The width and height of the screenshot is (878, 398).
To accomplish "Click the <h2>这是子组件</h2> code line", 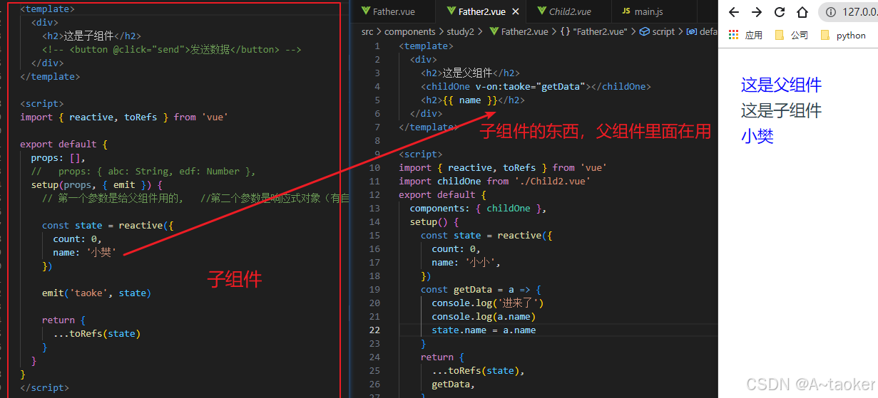I will 91,36.
